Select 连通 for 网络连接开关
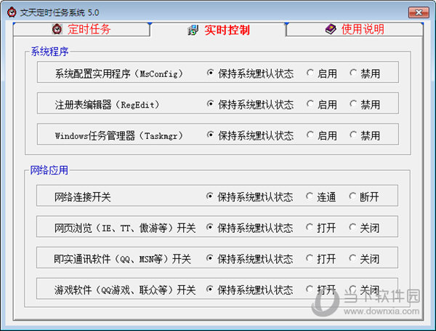Screen dimensions: 436x331 click(310, 197)
